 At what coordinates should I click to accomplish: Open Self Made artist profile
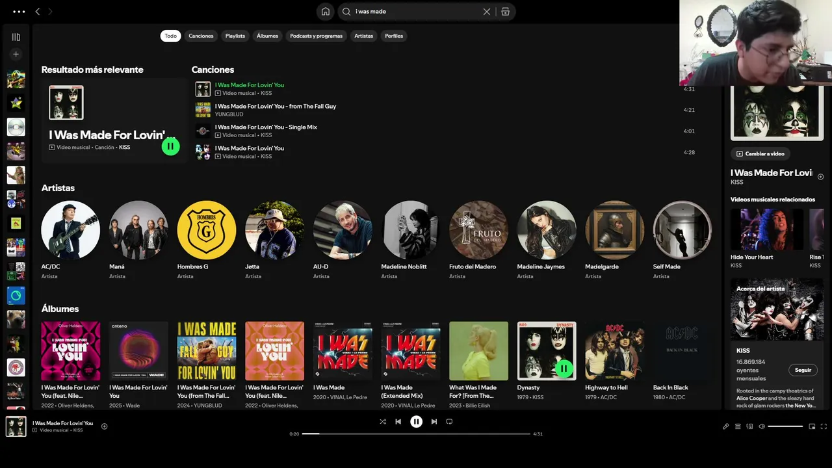682,230
